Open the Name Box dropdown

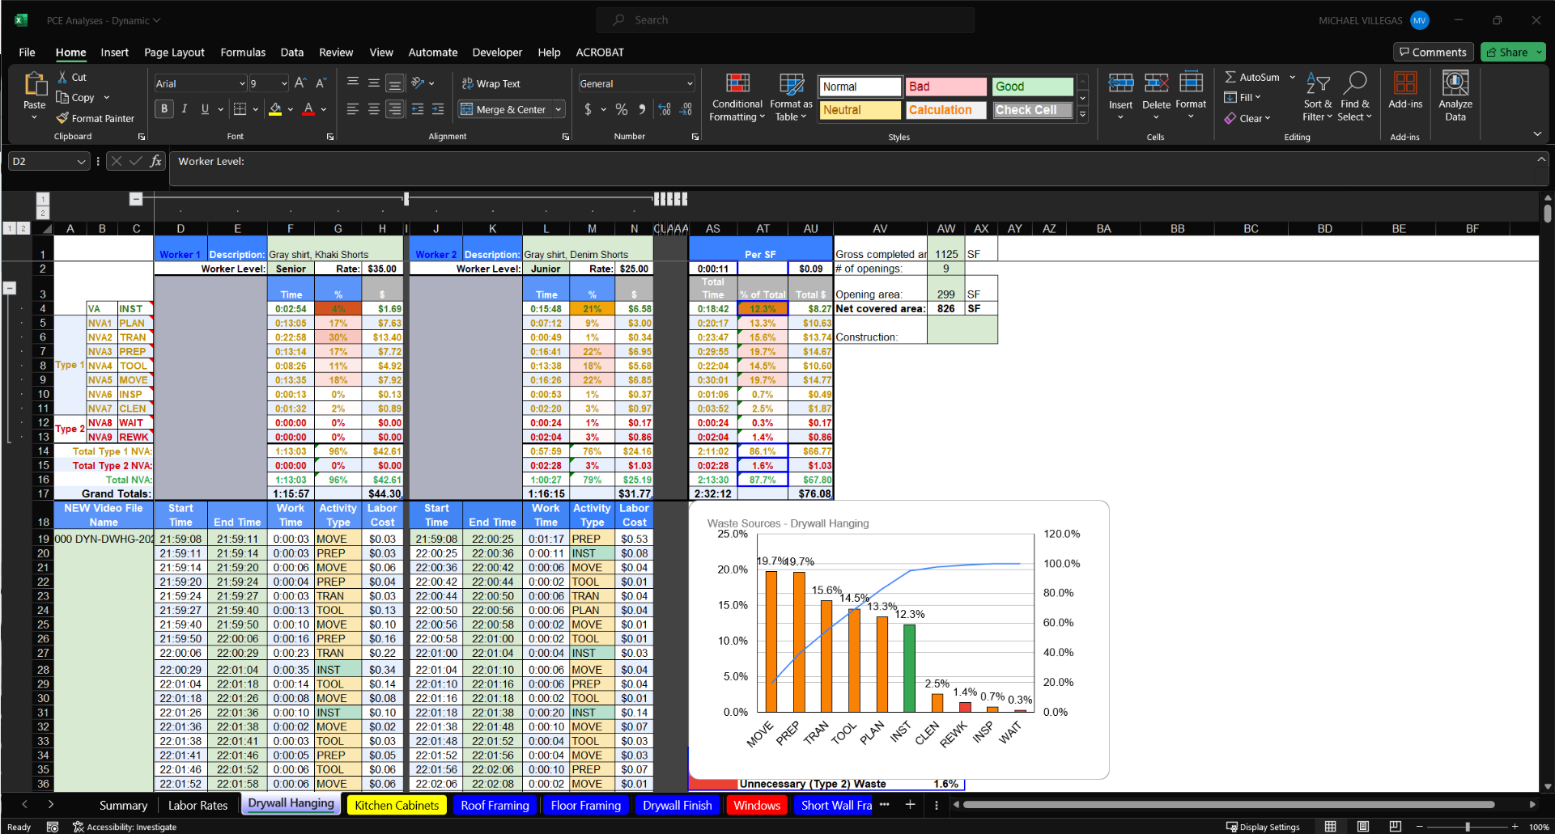(81, 161)
